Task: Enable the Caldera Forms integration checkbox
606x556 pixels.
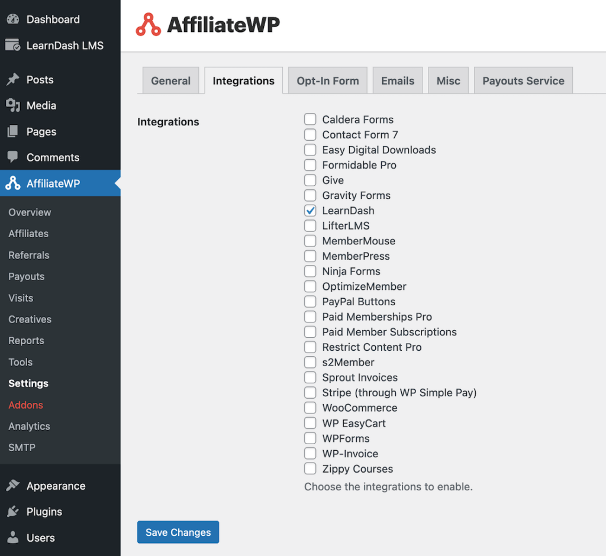Action: point(310,119)
